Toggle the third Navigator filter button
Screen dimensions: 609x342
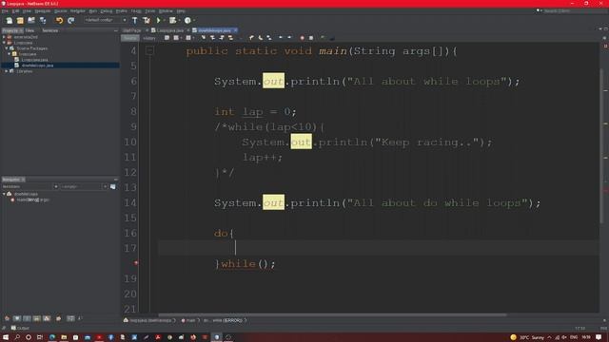(x=27, y=318)
